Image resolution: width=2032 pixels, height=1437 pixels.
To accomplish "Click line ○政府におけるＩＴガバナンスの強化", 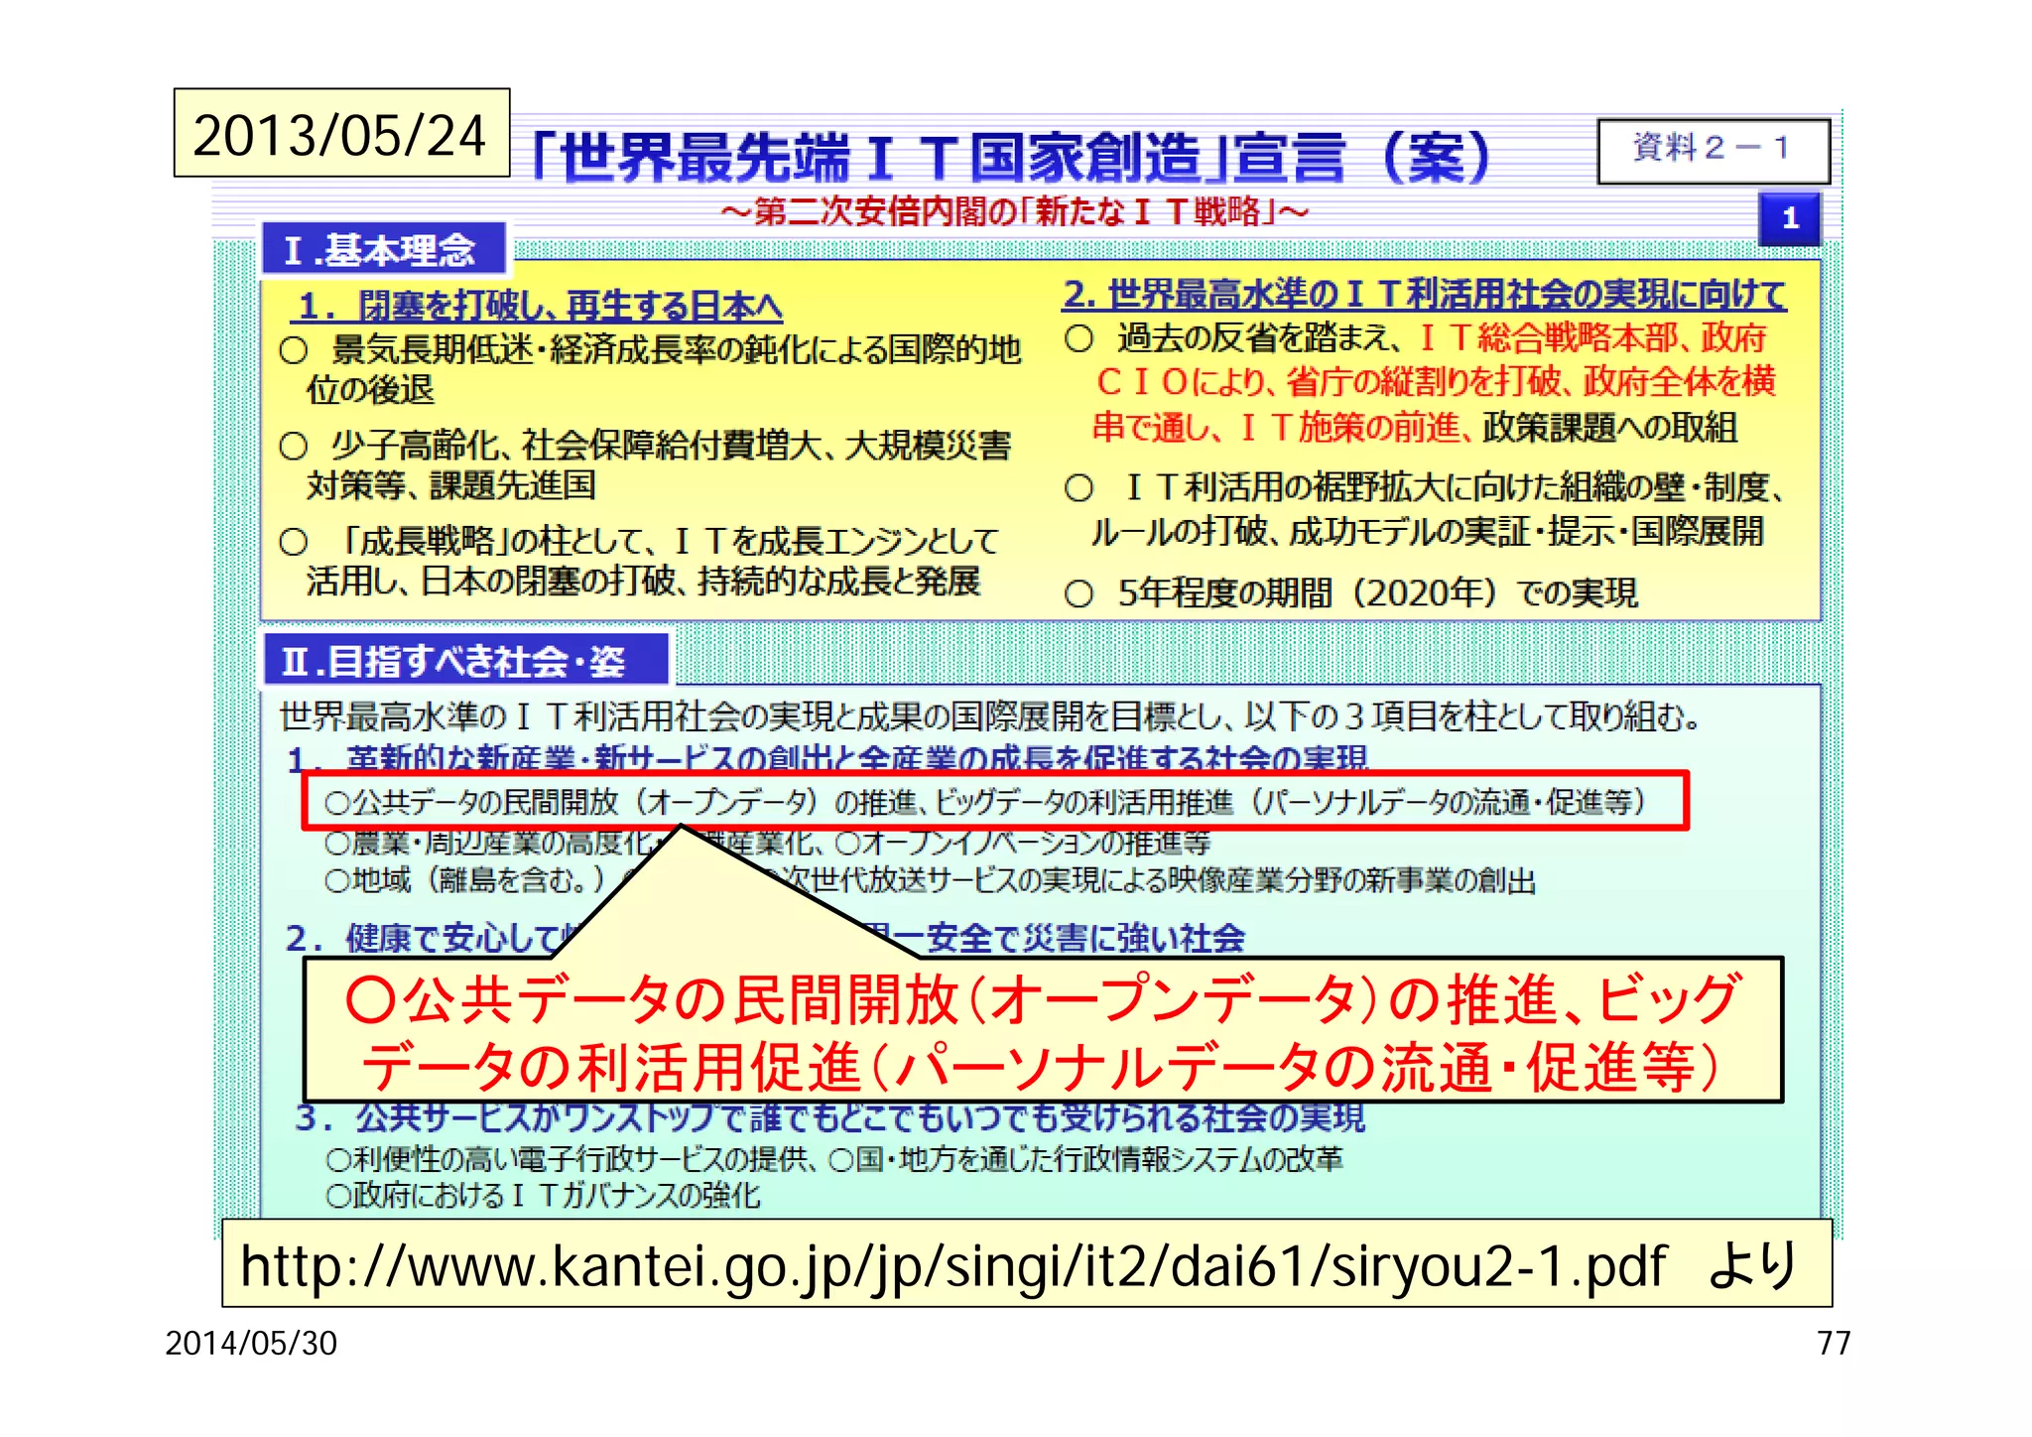I will (x=543, y=1195).
